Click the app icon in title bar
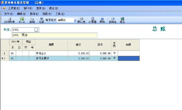The image size is (182, 110). (2, 2)
